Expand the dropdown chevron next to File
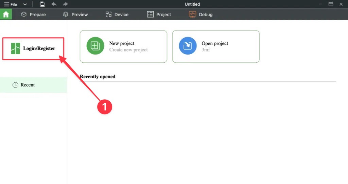This screenshot has height=184, width=348. (25, 4)
